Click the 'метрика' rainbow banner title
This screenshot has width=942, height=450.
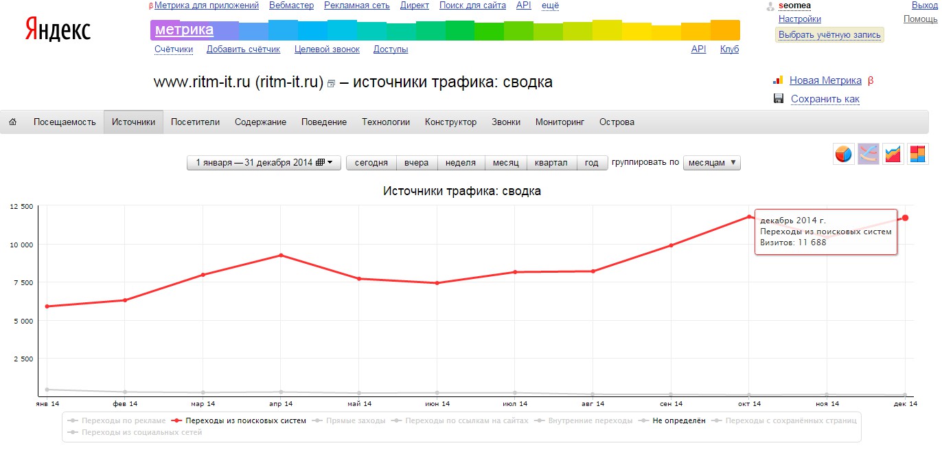(x=184, y=30)
